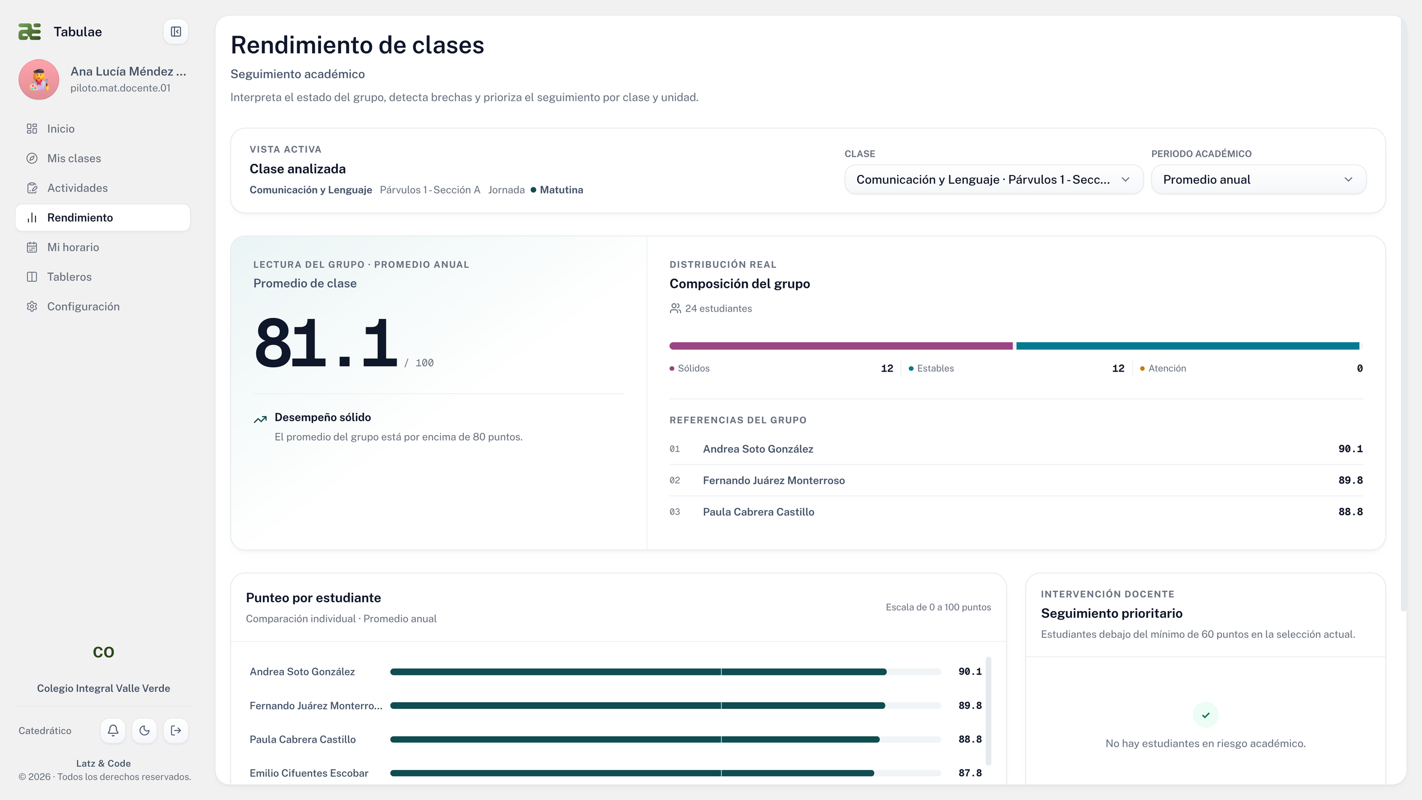Screen dimensions: 1422x800
Task: Select Fernando Juárez Monterroso reference row
Action: [x=1016, y=481]
